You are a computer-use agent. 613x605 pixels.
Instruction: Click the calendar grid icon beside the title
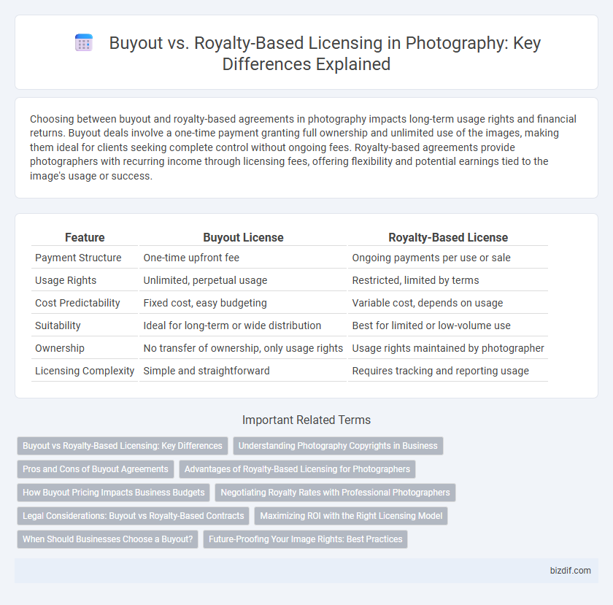click(x=83, y=43)
